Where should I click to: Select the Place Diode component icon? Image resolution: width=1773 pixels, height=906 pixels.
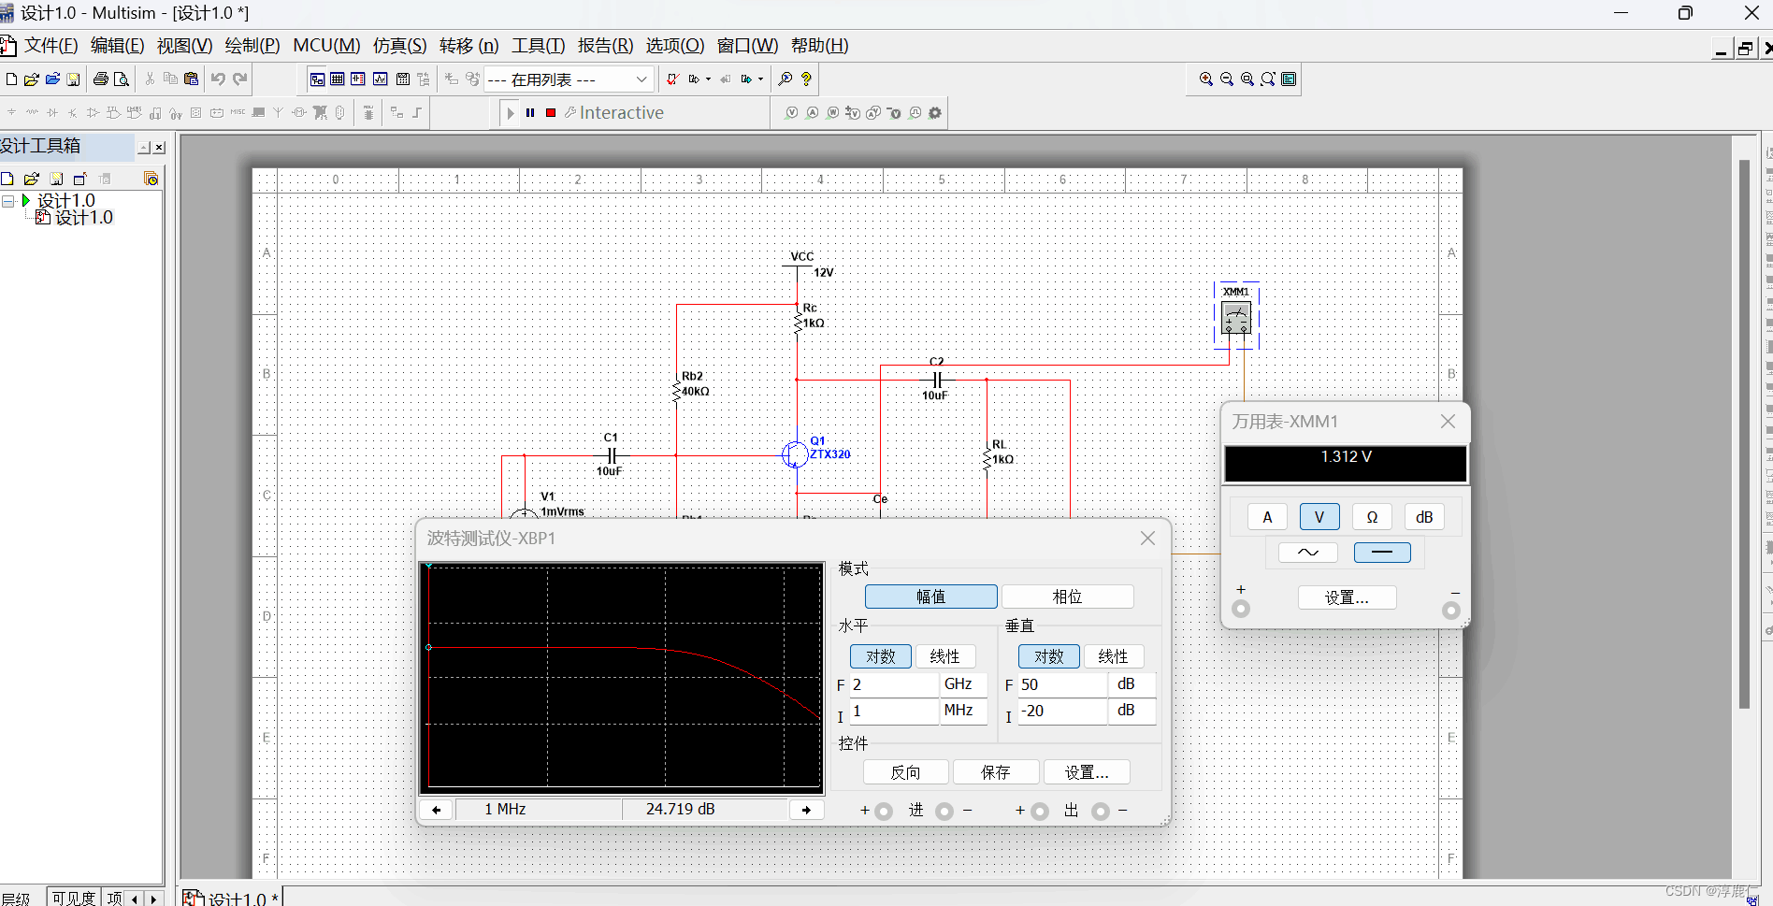click(x=52, y=112)
